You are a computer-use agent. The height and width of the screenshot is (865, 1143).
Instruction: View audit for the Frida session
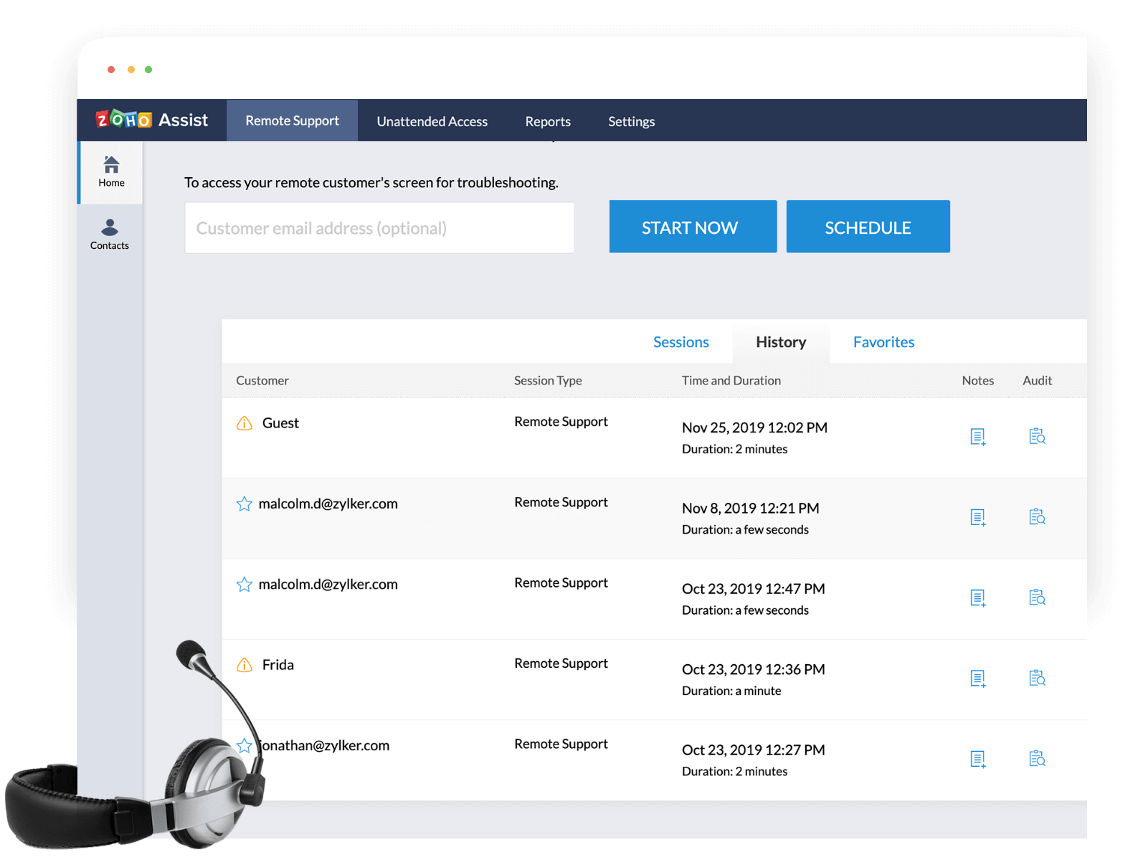point(1037,678)
